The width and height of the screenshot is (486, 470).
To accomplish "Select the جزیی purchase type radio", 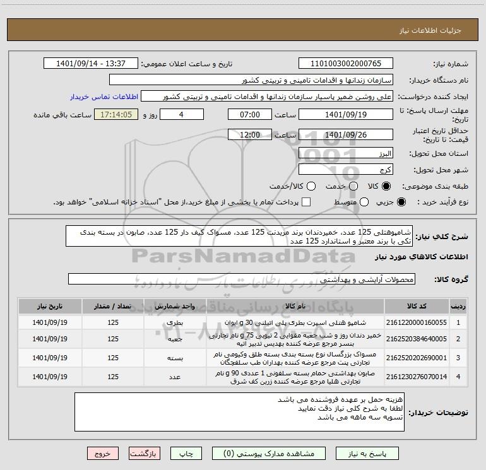I will pos(401,202).
